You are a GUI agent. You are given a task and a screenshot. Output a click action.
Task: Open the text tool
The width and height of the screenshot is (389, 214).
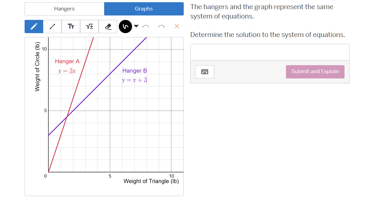(x=71, y=26)
